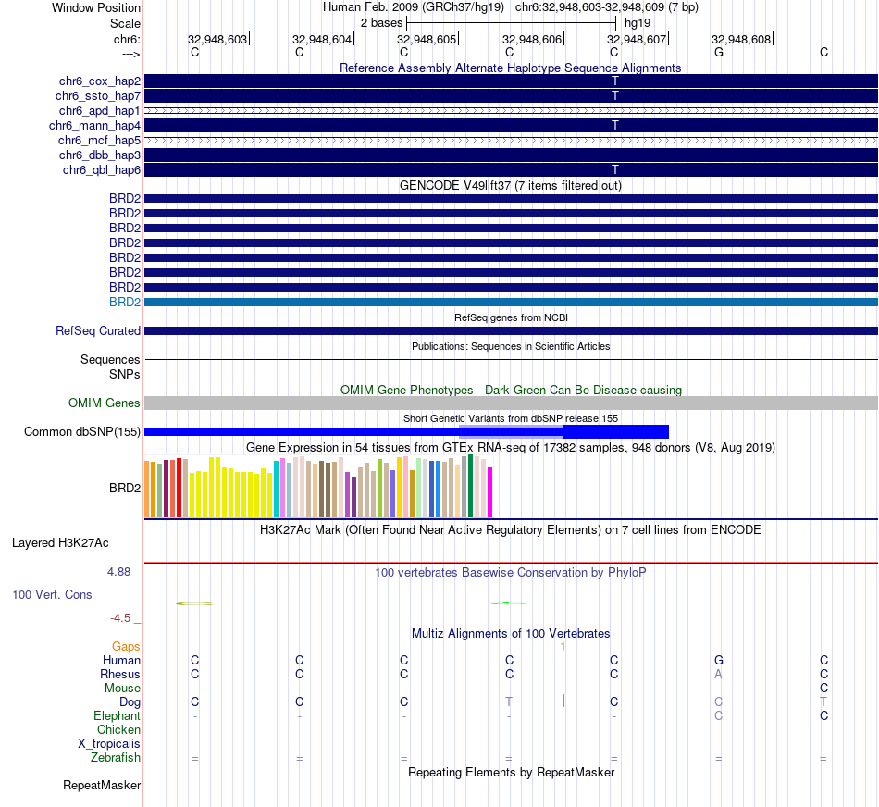The width and height of the screenshot is (879, 807).
Task: Click the SNPs track label
Action: coord(125,374)
